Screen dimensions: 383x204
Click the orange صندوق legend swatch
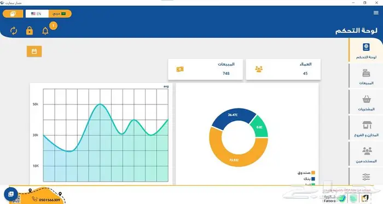(x=313, y=172)
